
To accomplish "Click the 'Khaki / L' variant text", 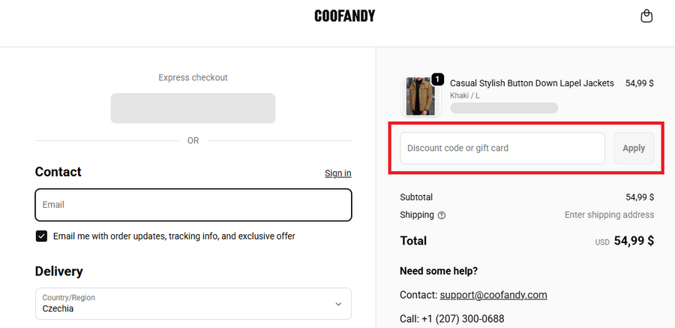I will click(x=465, y=96).
